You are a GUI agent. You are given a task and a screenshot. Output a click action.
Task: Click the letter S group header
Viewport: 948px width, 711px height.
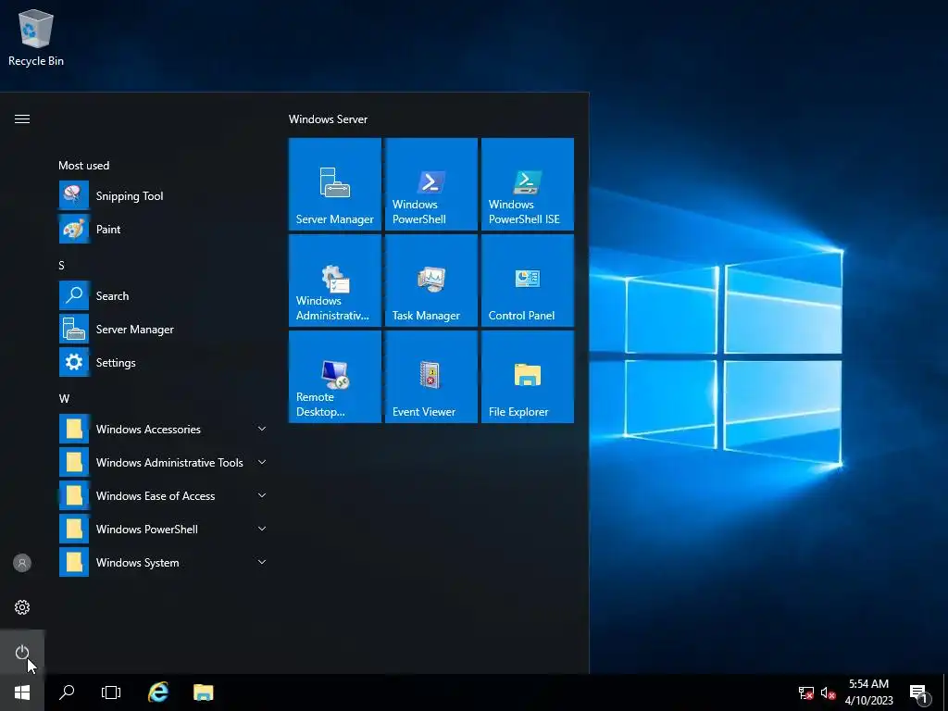(x=61, y=265)
